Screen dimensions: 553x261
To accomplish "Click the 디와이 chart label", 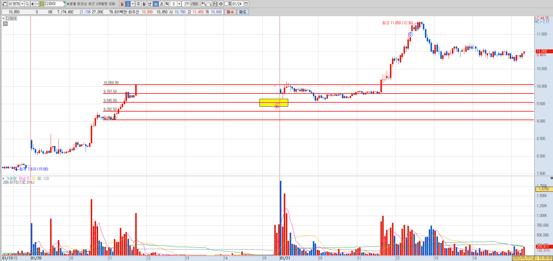I will click(x=11, y=18).
